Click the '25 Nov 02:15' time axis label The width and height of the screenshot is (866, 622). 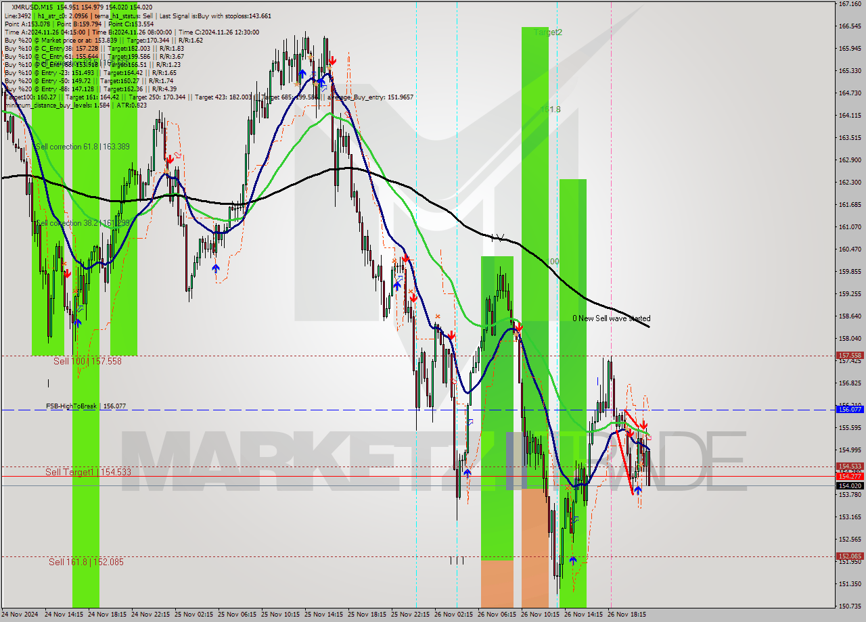[x=193, y=615]
